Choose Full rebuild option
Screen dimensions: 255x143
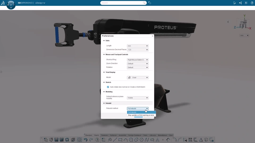[141, 112]
